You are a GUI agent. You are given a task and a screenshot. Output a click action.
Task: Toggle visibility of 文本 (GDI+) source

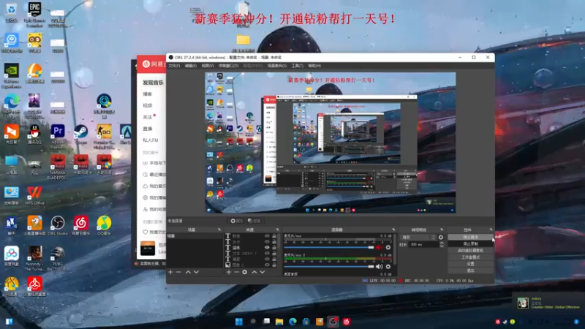[267, 253]
